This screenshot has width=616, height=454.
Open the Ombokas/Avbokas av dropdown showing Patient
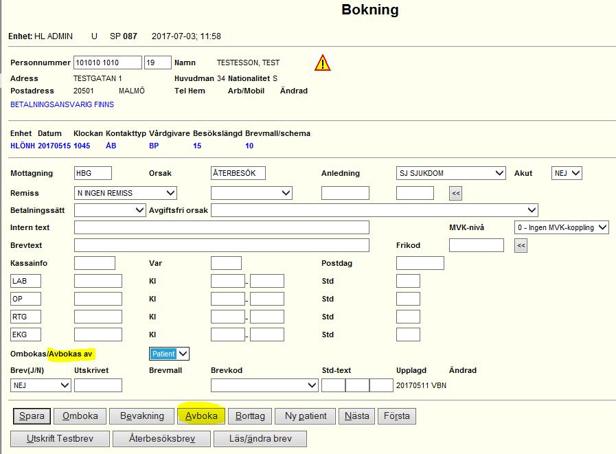tap(170, 354)
